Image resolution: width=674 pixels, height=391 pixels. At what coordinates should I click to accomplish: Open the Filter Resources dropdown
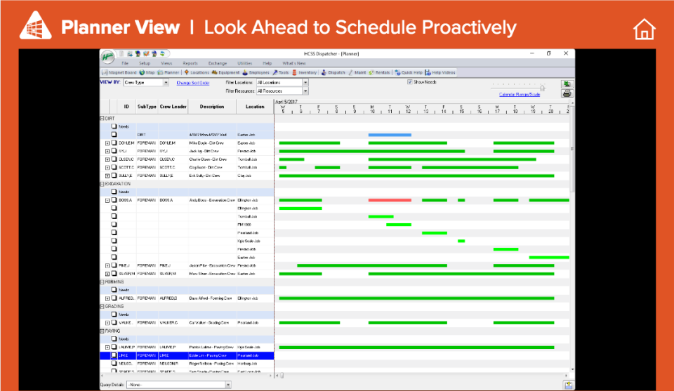coord(282,91)
